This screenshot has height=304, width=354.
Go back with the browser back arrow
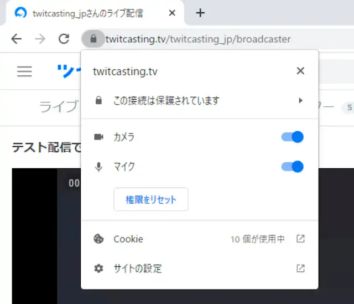click(17, 39)
